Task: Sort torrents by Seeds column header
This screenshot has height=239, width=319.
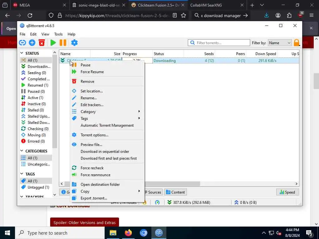Action: pyautogui.click(x=199, y=54)
